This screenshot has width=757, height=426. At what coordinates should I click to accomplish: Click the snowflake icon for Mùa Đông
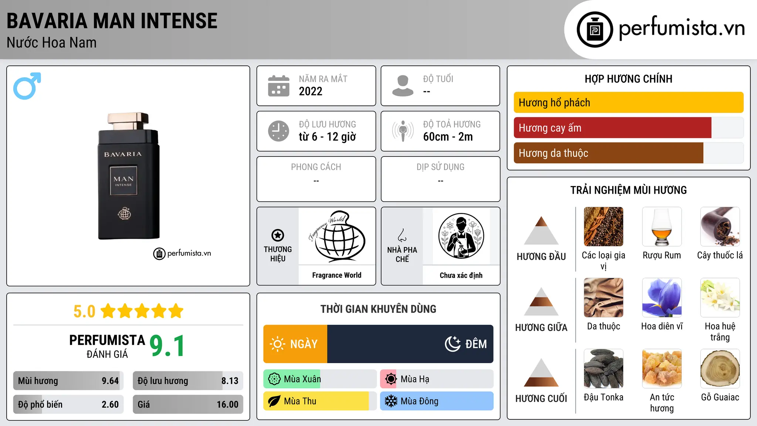pos(391,401)
